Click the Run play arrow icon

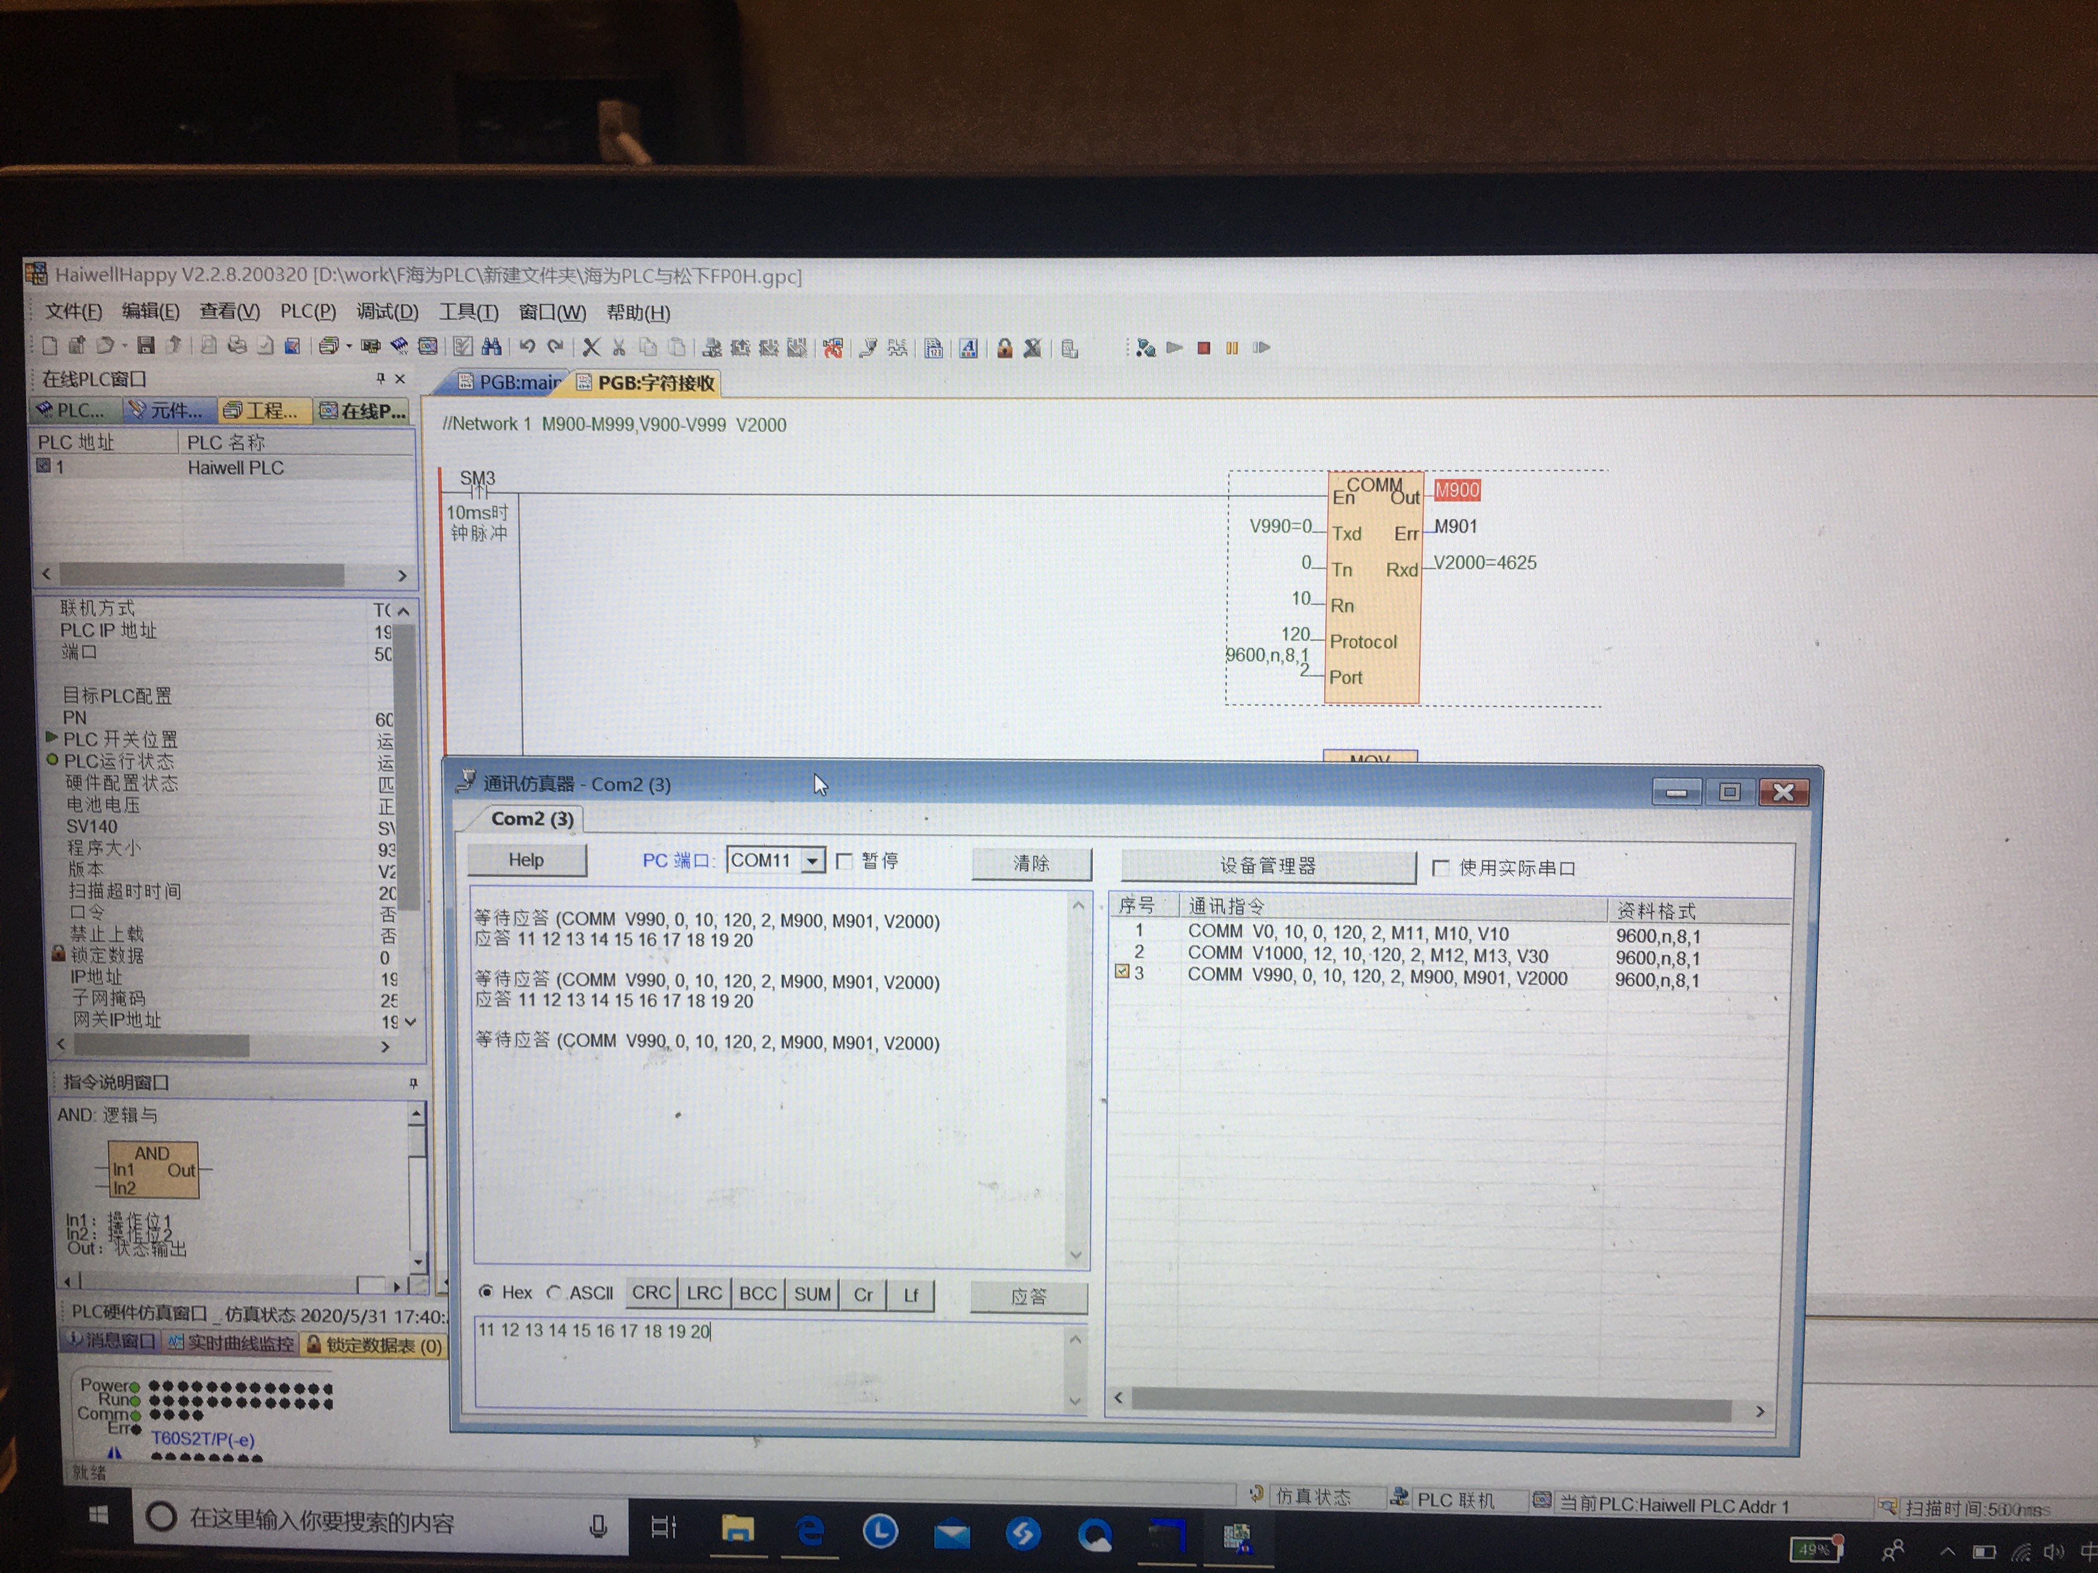[1174, 348]
